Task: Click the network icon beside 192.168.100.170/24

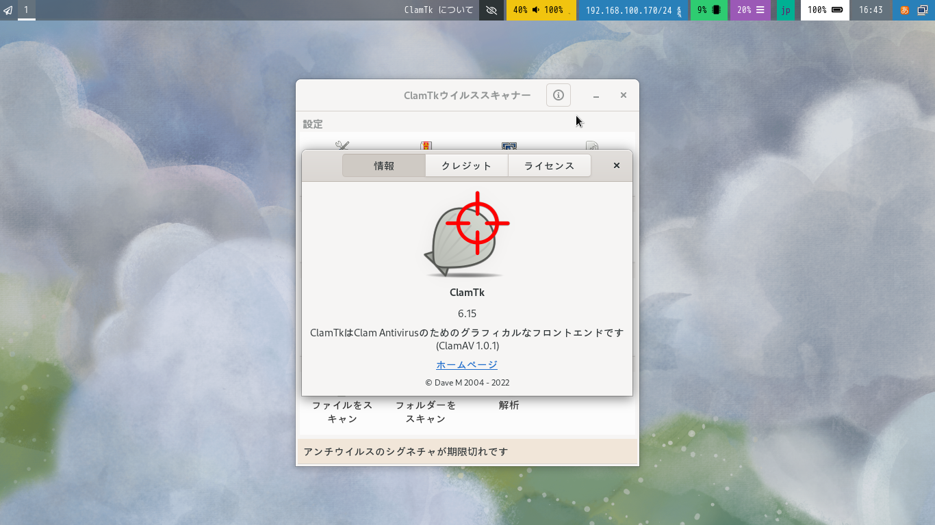Action: pos(679,10)
